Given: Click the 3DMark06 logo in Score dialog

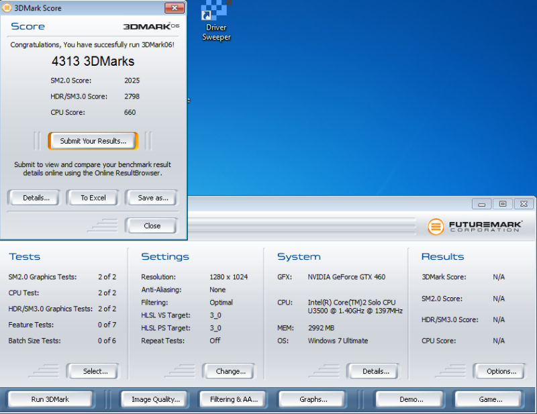Looking at the screenshot, I should point(151,26).
